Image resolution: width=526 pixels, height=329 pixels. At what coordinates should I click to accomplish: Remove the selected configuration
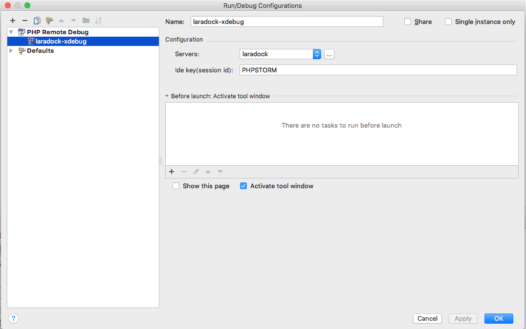[24, 21]
